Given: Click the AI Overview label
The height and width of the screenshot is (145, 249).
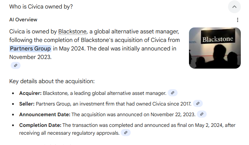Looking at the screenshot, I should coord(23,20).
